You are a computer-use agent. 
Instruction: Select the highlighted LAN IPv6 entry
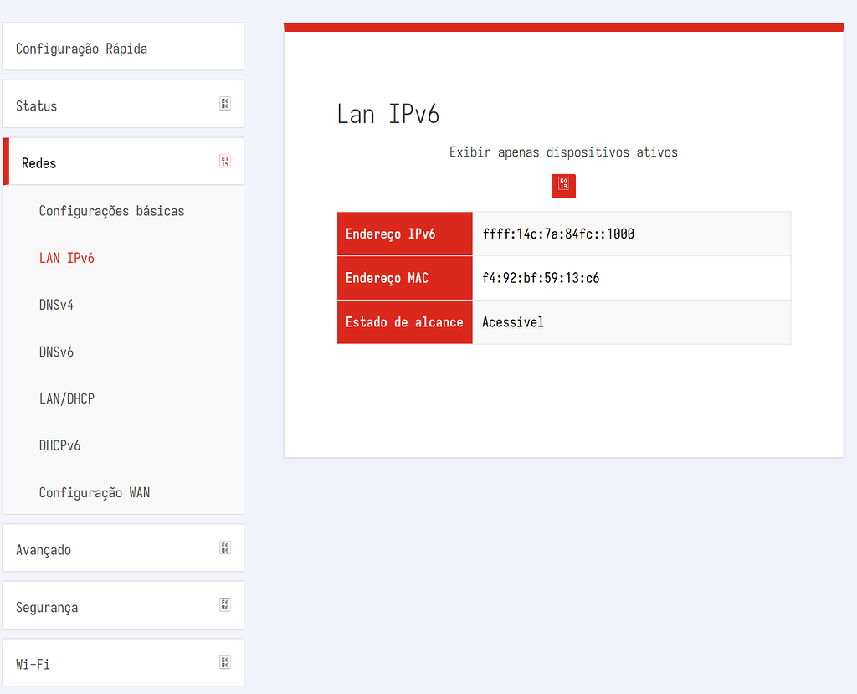pyautogui.click(x=67, y=258)
